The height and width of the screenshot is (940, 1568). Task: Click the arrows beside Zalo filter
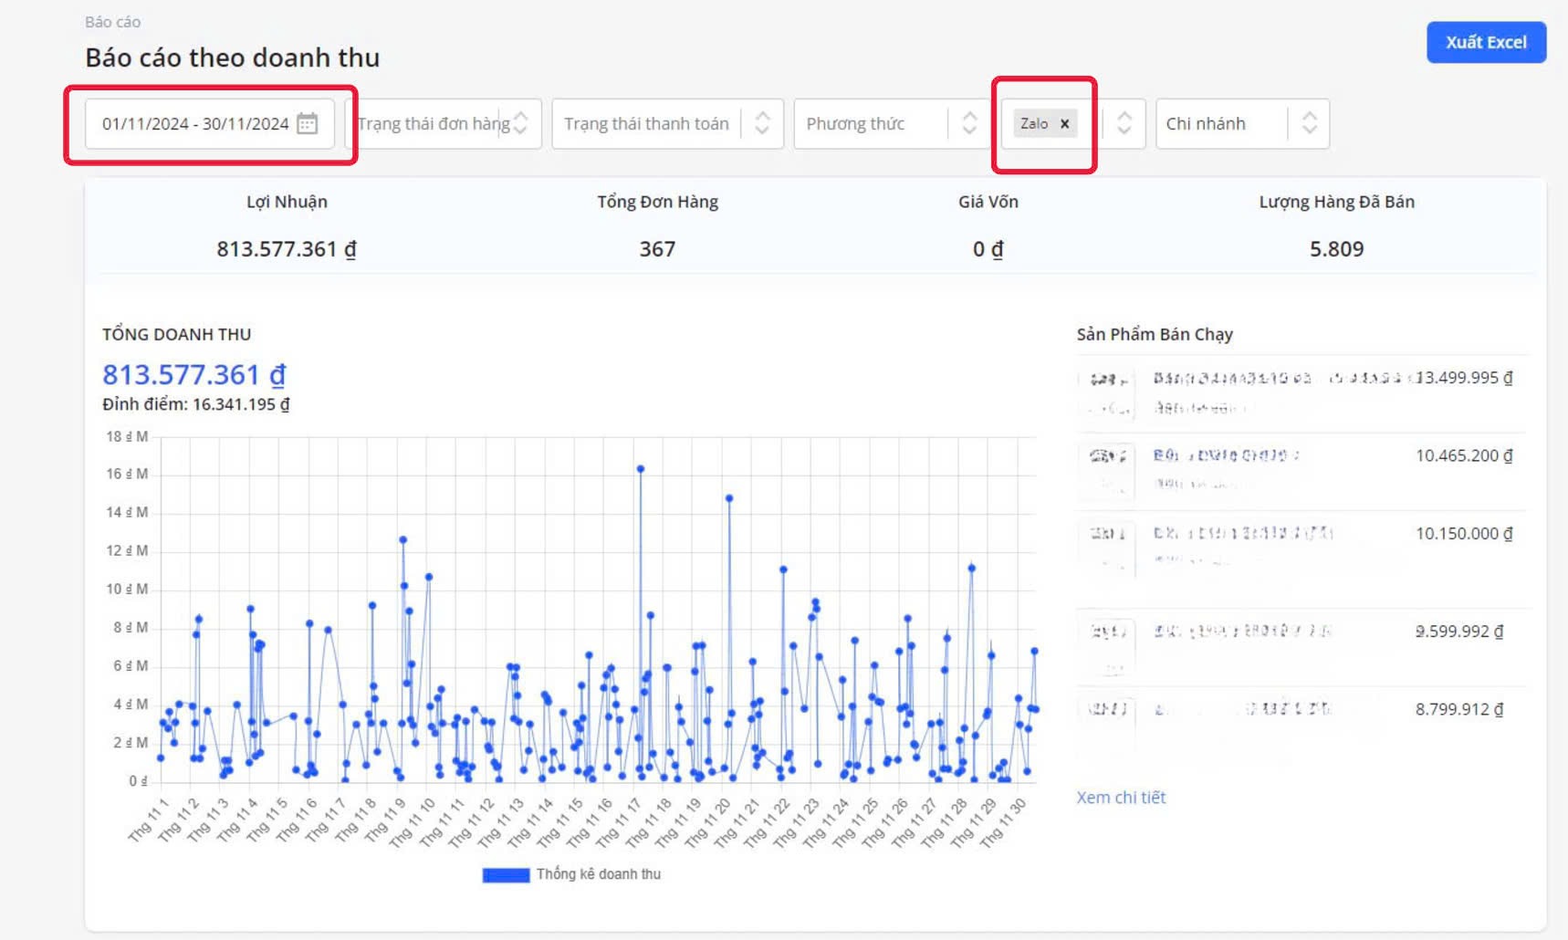tap(1124, 123)
